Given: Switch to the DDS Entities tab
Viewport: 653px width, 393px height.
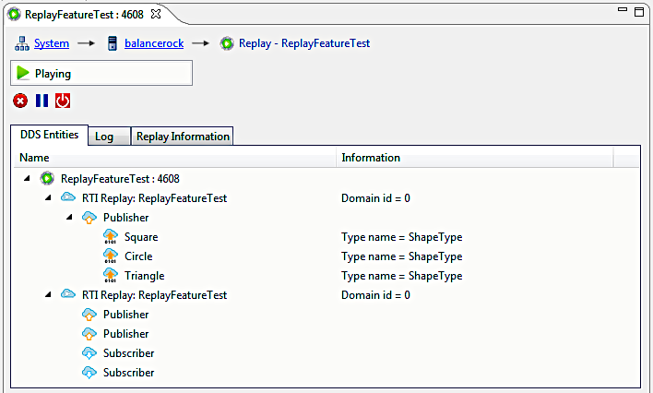Looking at the screenshot, I should (x=49, y=135).
